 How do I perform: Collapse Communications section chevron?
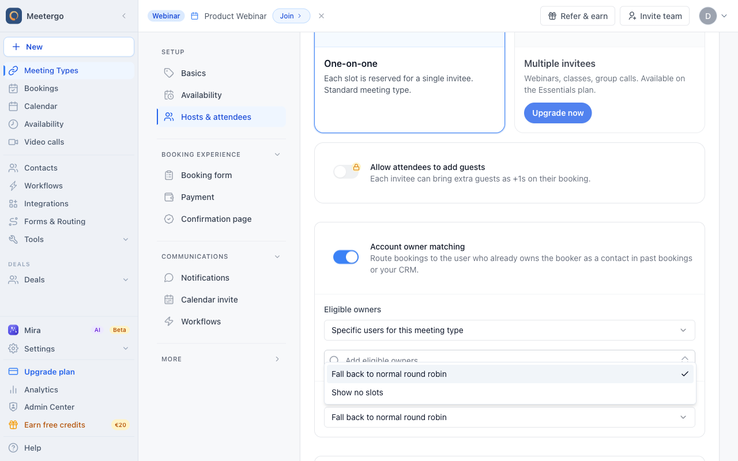point(277,256)
